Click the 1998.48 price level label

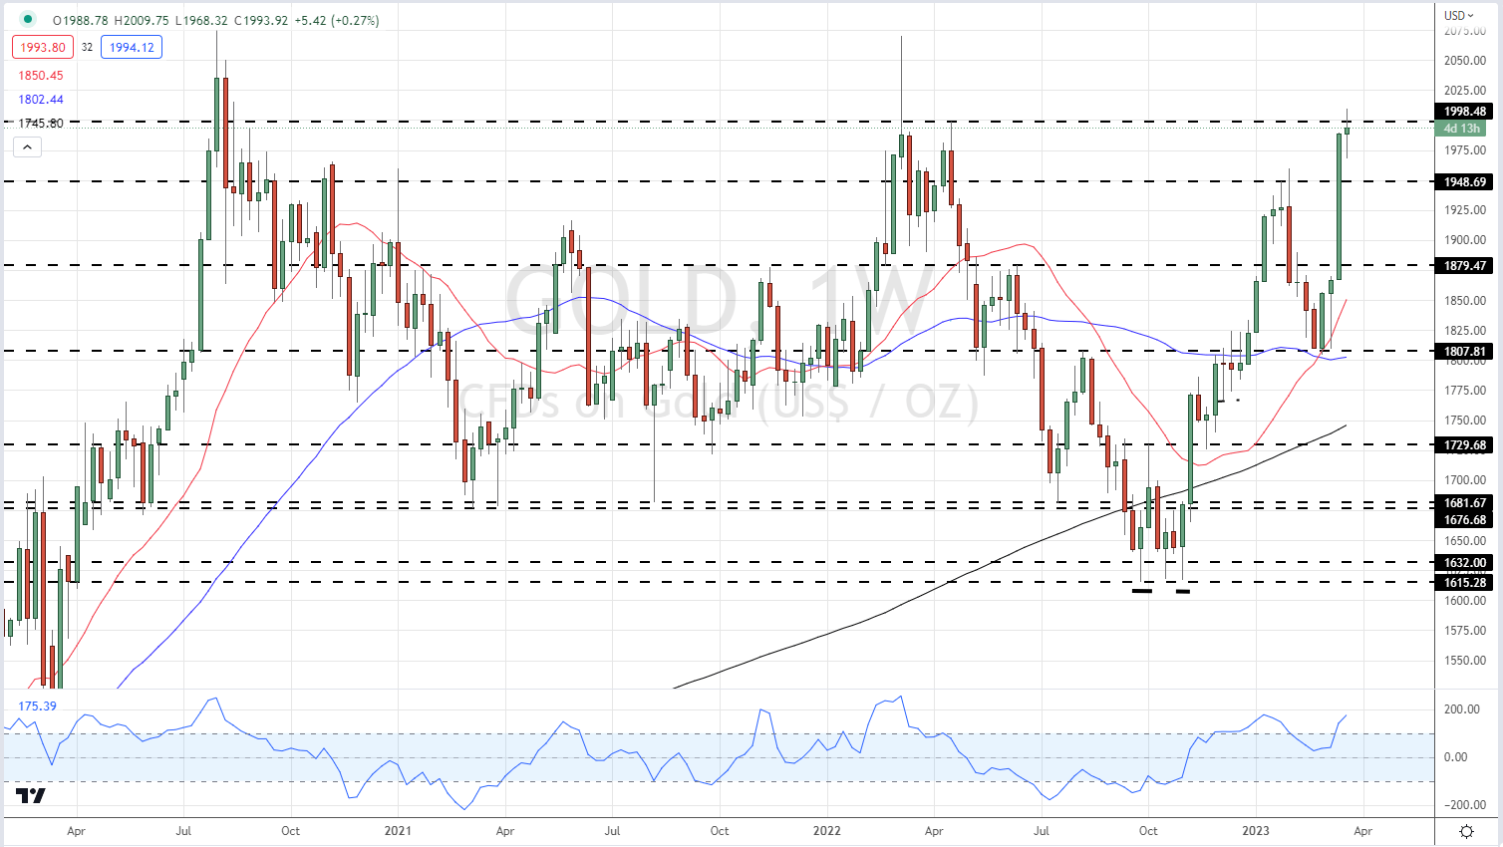tap(1462, 112)
